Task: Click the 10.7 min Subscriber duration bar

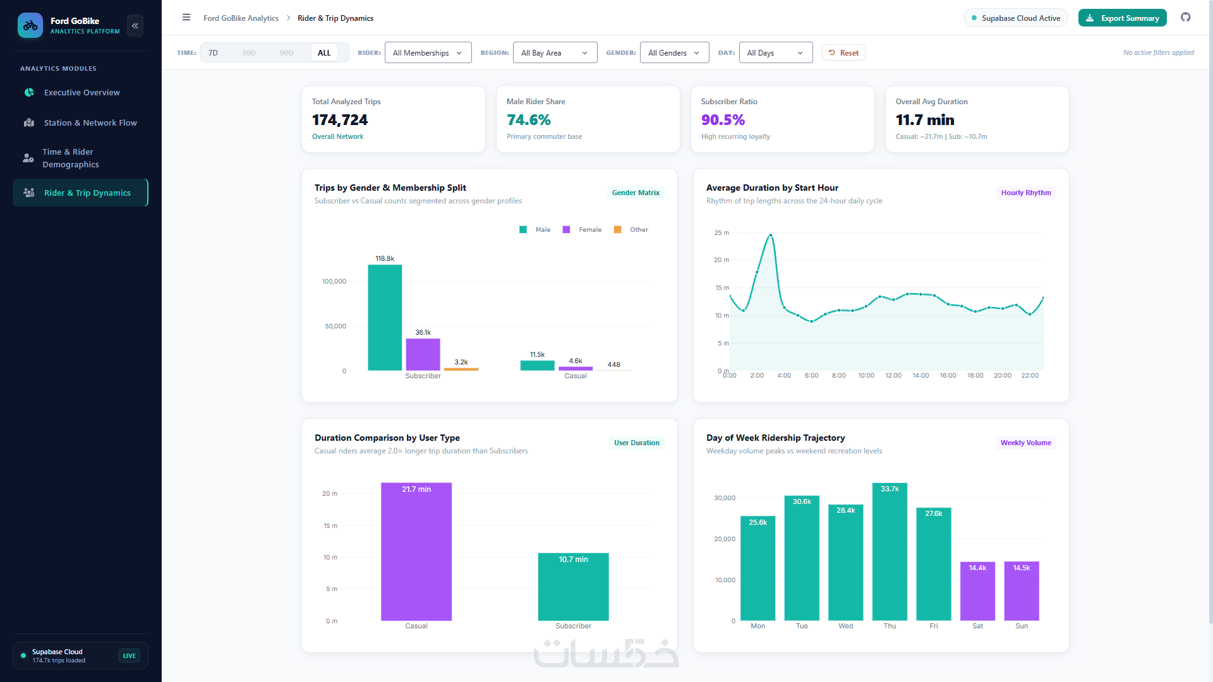Action: [574, 587]
